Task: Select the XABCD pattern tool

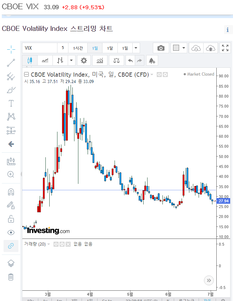Action: (11, 117)
